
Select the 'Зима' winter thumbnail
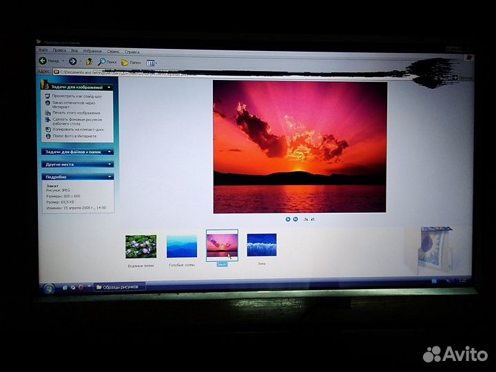pyautogui.click(x=262, y=245)
